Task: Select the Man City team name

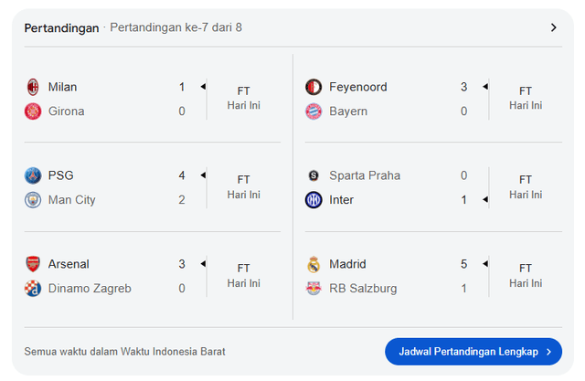Action: [x=72, y=200]
